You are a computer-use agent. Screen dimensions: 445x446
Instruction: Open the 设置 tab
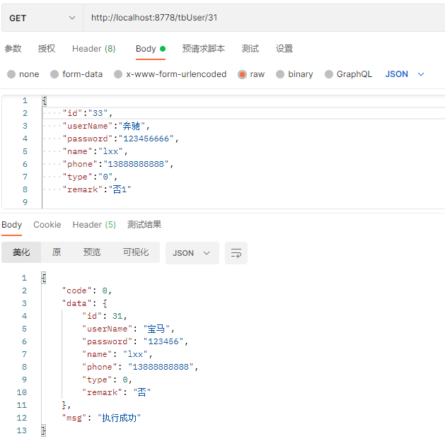[x=284, y=49]
